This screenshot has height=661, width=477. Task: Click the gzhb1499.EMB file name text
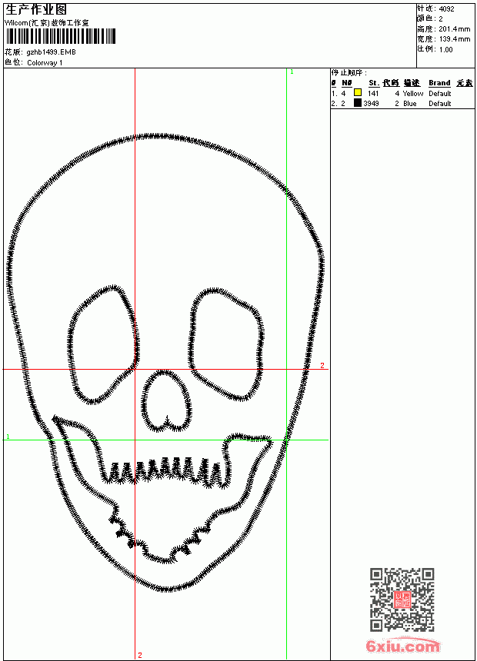pos(51,52)
